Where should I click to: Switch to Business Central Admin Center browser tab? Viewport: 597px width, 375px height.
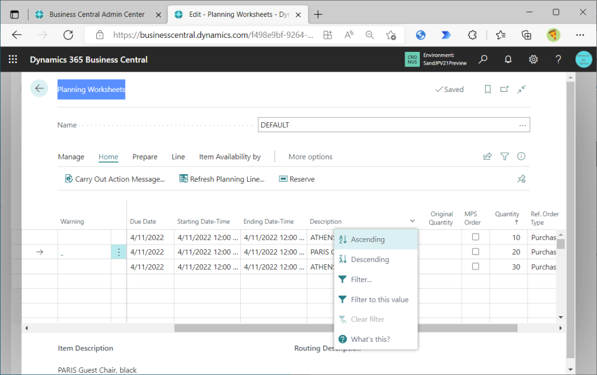tap(97, 15)
